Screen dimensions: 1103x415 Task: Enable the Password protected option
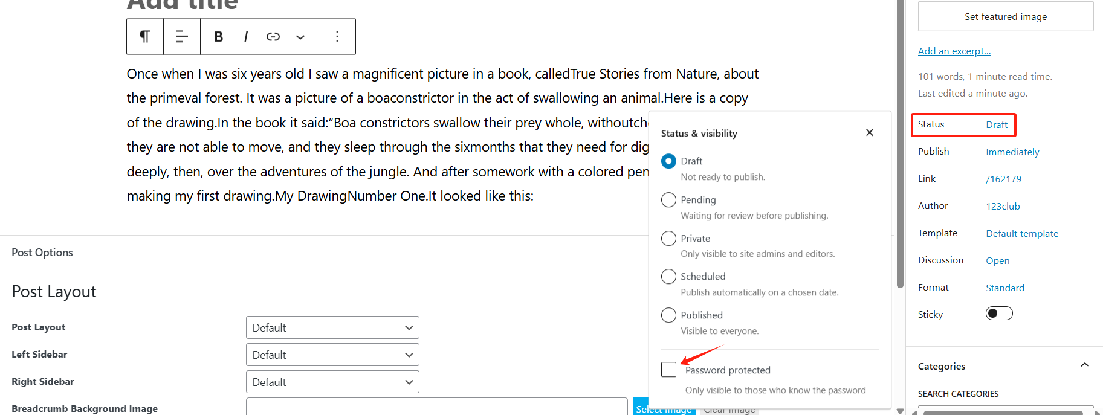pos(668,369)
